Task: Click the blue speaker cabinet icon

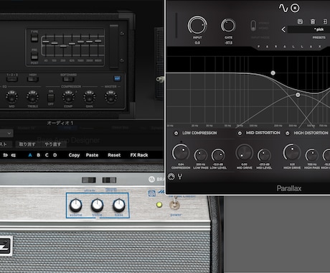Action: [152, 193]
